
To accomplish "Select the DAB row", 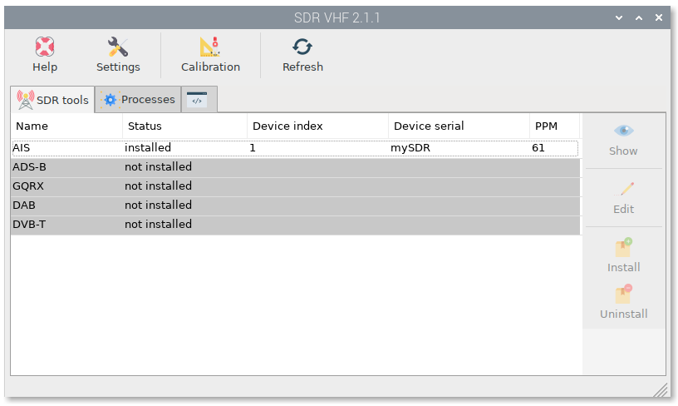I will point(295,205).
